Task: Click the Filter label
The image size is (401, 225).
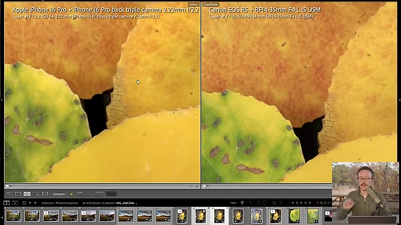Action: point(234,202)
